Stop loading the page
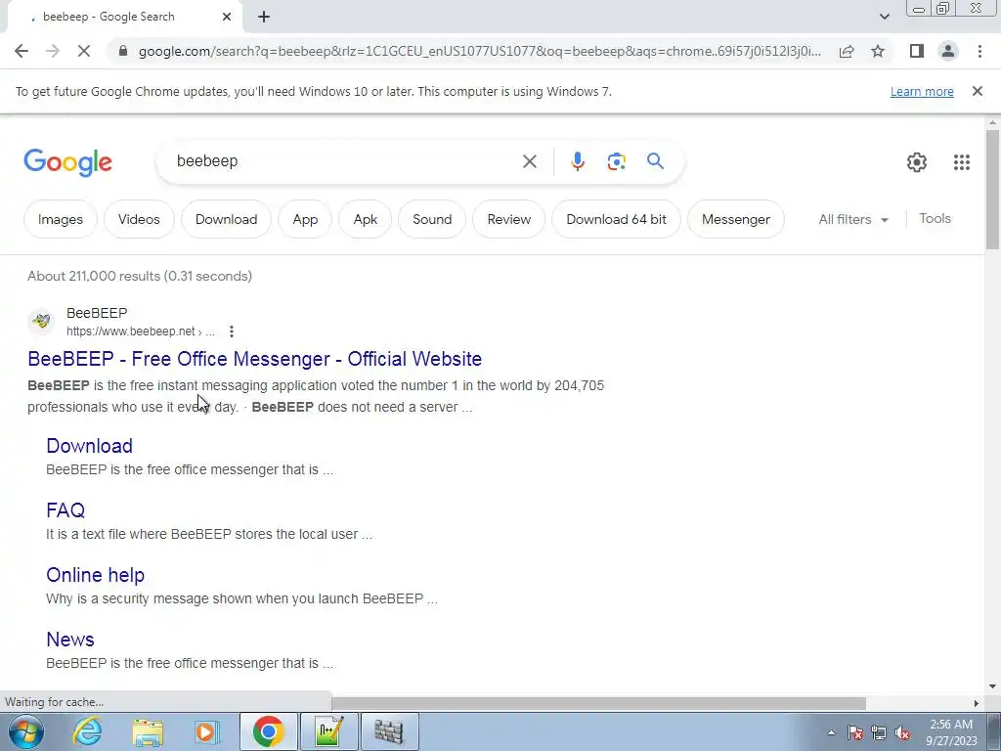 [x=84, y=51]
